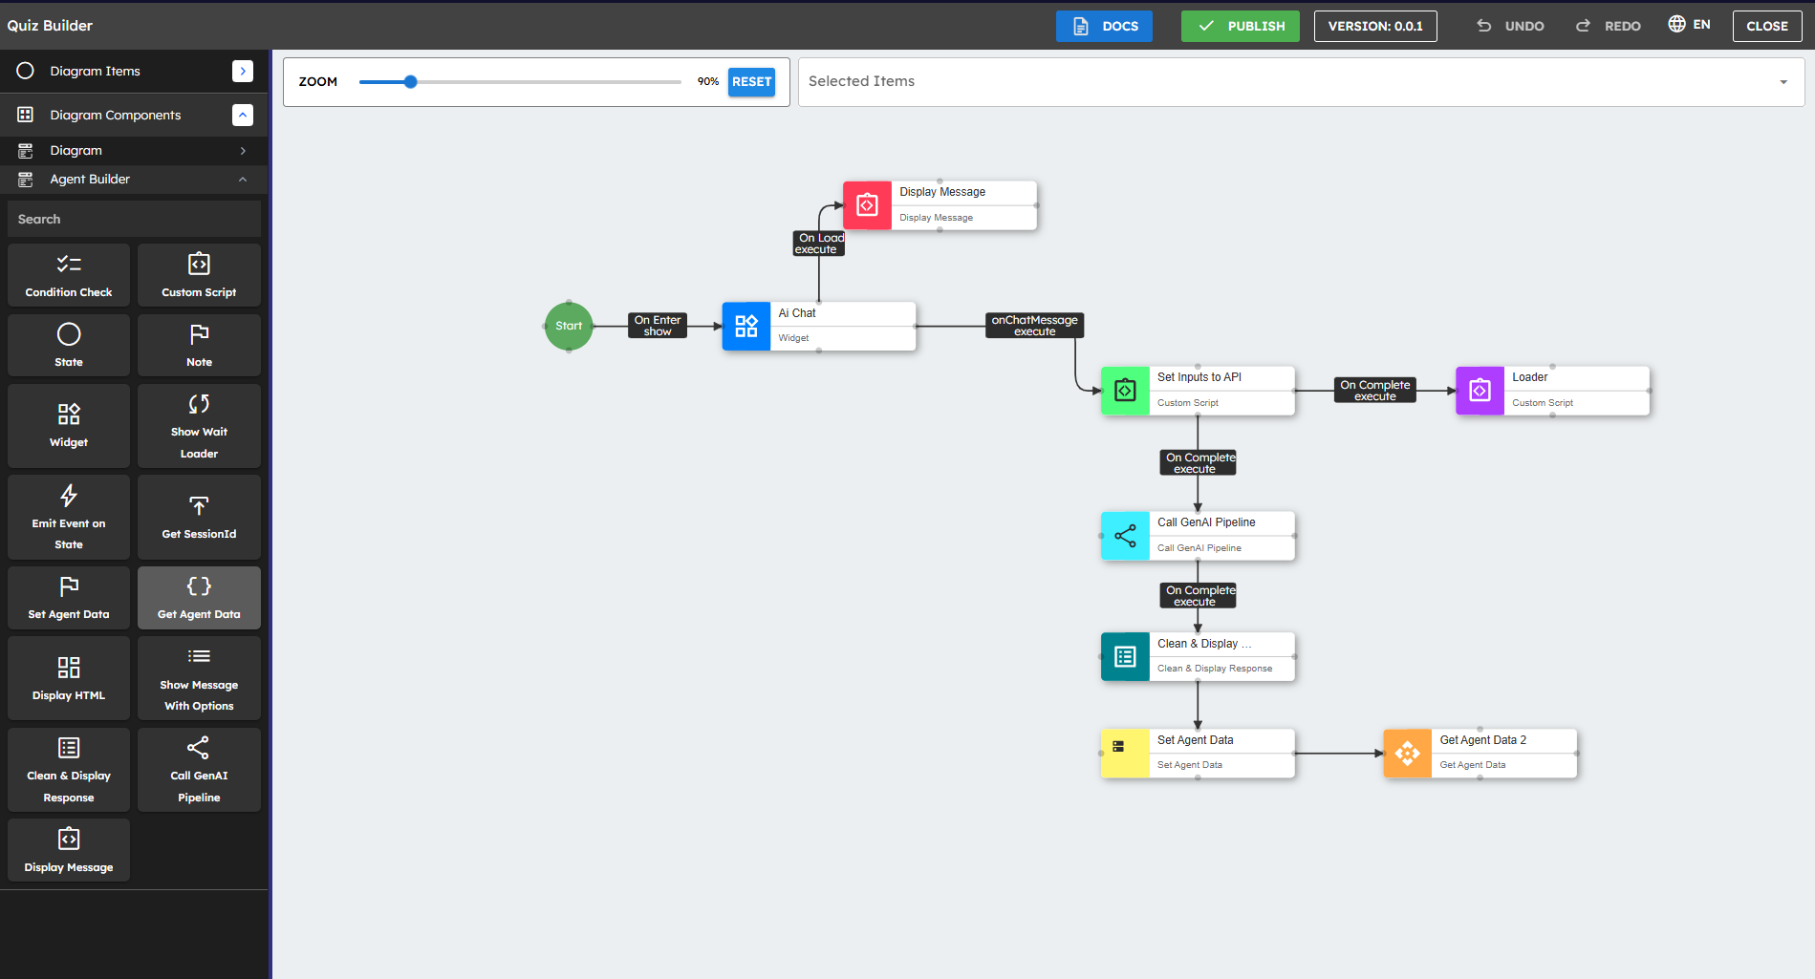1815x979 pixels.
Task: Select the Call GenAI Pipeline palette item
Action: tap(199, 770)
